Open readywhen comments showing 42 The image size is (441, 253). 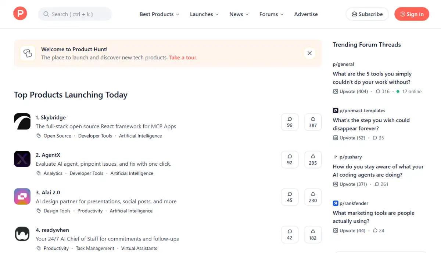tap(290, 235)
